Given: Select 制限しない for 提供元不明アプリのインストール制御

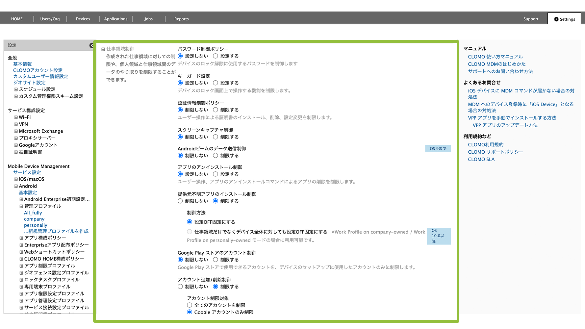Looking at the screenshot, I should (x=180, y=201).
